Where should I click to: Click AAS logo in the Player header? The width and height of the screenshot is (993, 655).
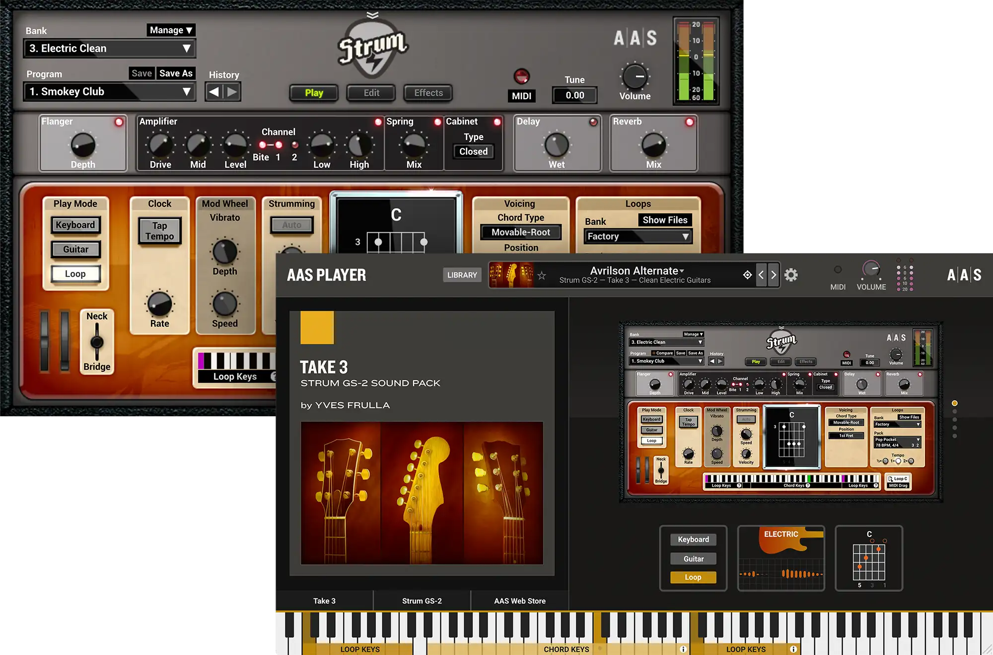964,275
